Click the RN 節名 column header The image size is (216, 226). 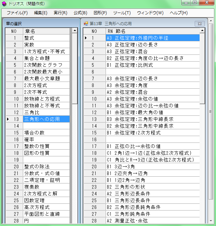click(153, 31)
